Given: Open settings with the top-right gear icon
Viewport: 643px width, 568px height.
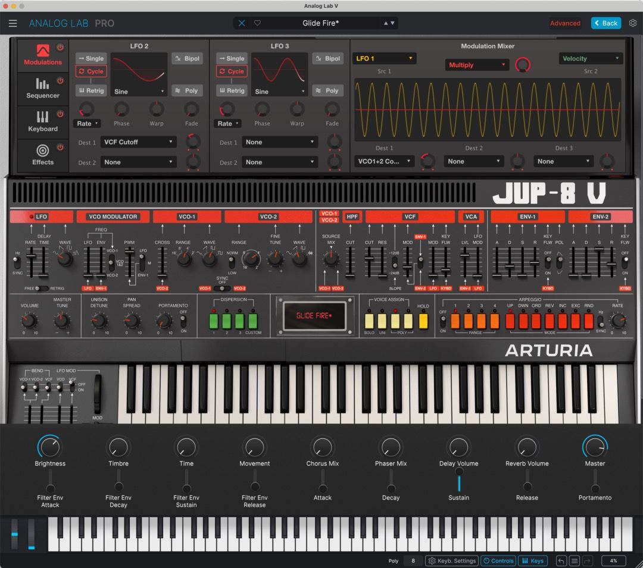Looking at the screenshot, I should (x=633, y=23).
